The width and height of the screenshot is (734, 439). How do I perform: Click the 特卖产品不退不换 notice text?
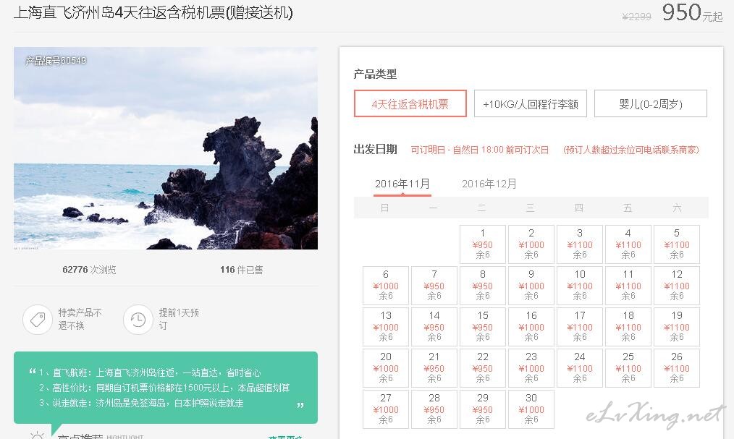coord(80,319)
